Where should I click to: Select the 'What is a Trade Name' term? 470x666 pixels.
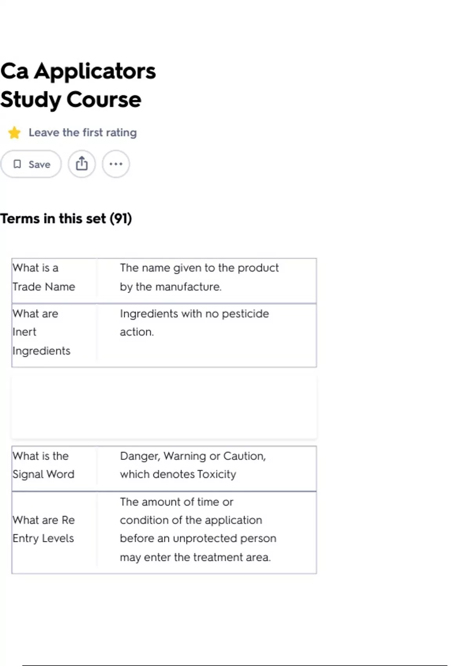coord(43,277)
